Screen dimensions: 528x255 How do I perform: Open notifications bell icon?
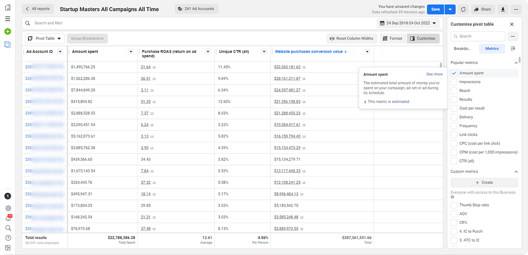point(8,218)
